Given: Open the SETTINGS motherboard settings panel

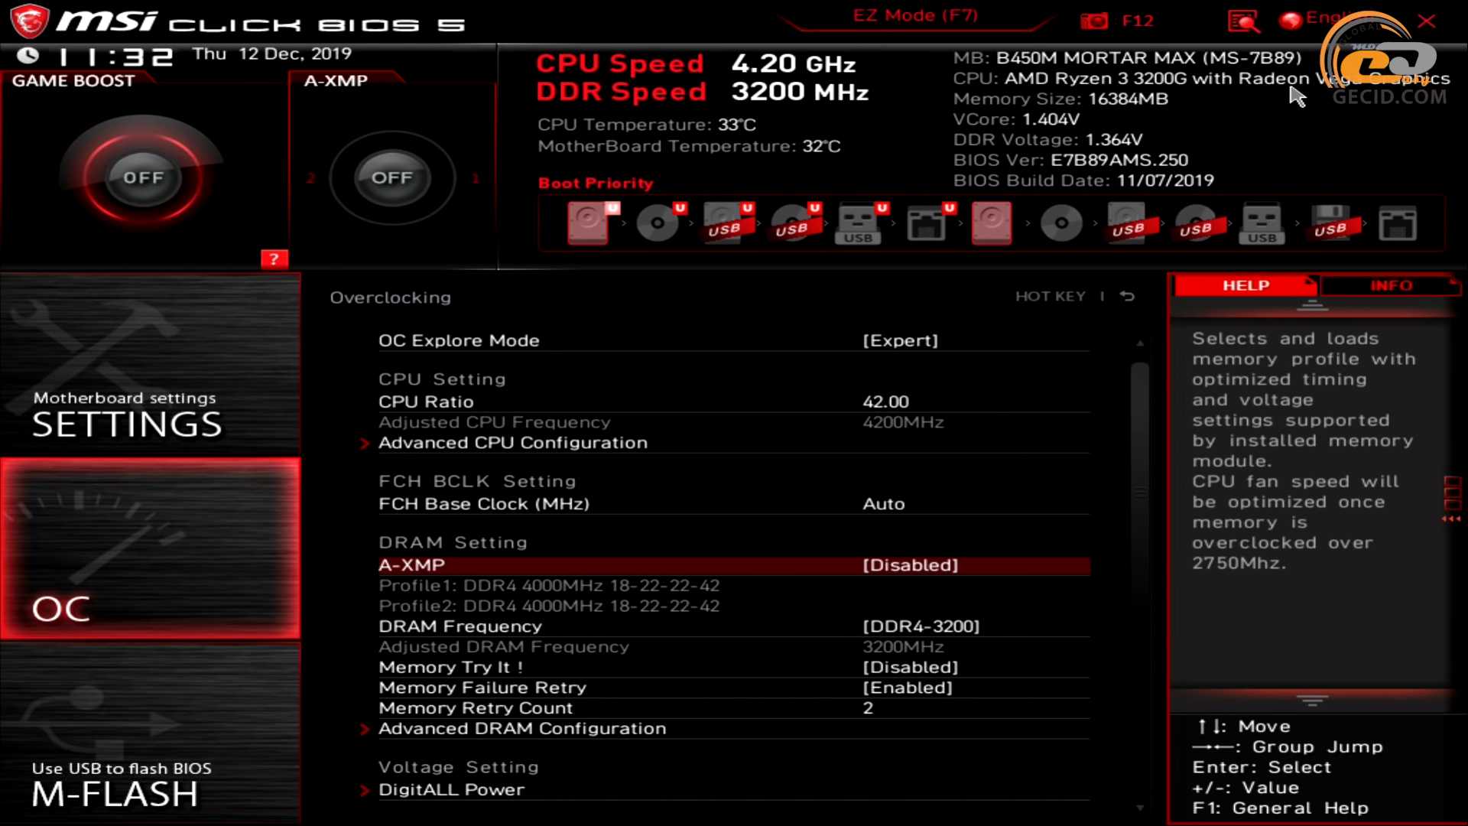Looking at the screenshot, I should click(150, 366).
